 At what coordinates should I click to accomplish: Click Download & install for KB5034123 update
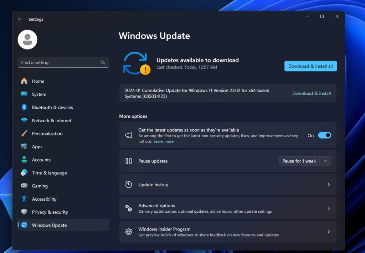pyautogui.click(x=311, y=93)
